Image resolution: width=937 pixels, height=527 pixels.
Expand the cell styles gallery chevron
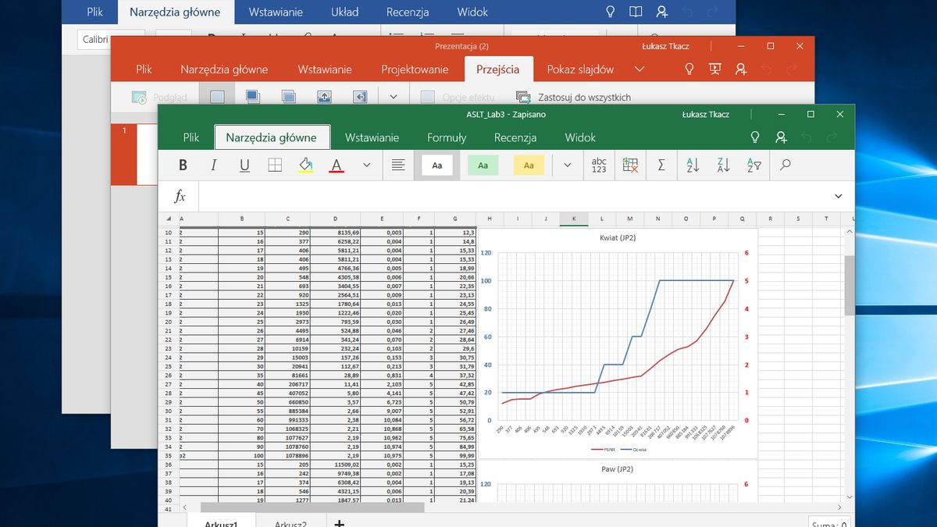[568, 165]
